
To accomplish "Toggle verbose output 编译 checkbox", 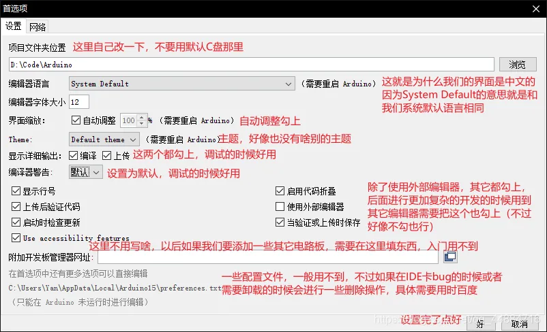I will coord(73,155).
